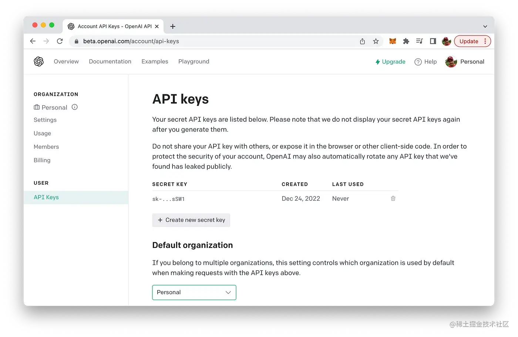Select API Keys in the sidebar
This screenshot has height=337, width=518.
pyautogui.click(x=76, y=198)
